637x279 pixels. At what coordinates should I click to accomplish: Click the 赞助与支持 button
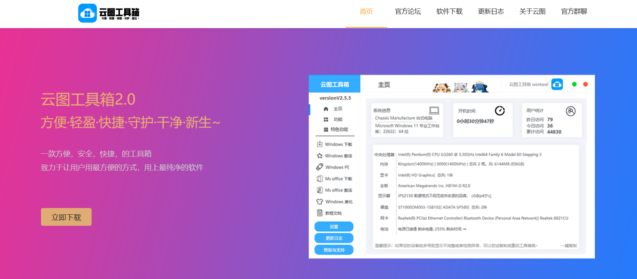(334, 250)
